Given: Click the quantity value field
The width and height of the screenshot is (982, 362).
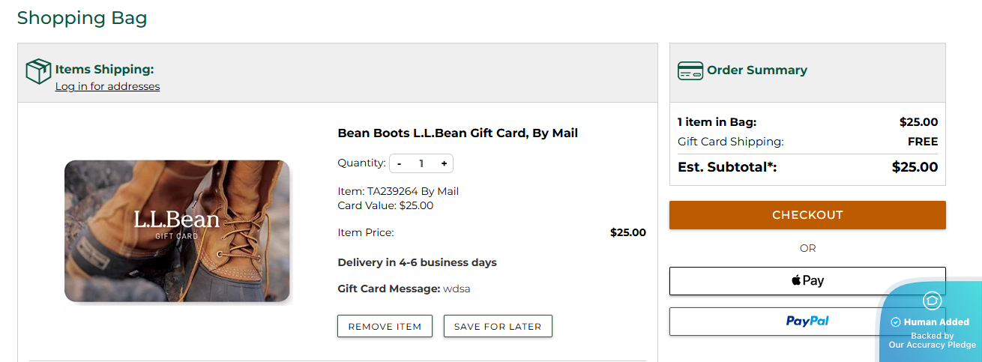Looking at the screenshot, I should tap(421, 163).
